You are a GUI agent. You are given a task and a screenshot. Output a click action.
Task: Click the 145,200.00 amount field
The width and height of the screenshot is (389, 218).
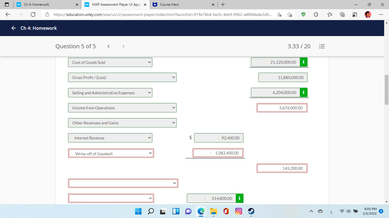[282, 168]
